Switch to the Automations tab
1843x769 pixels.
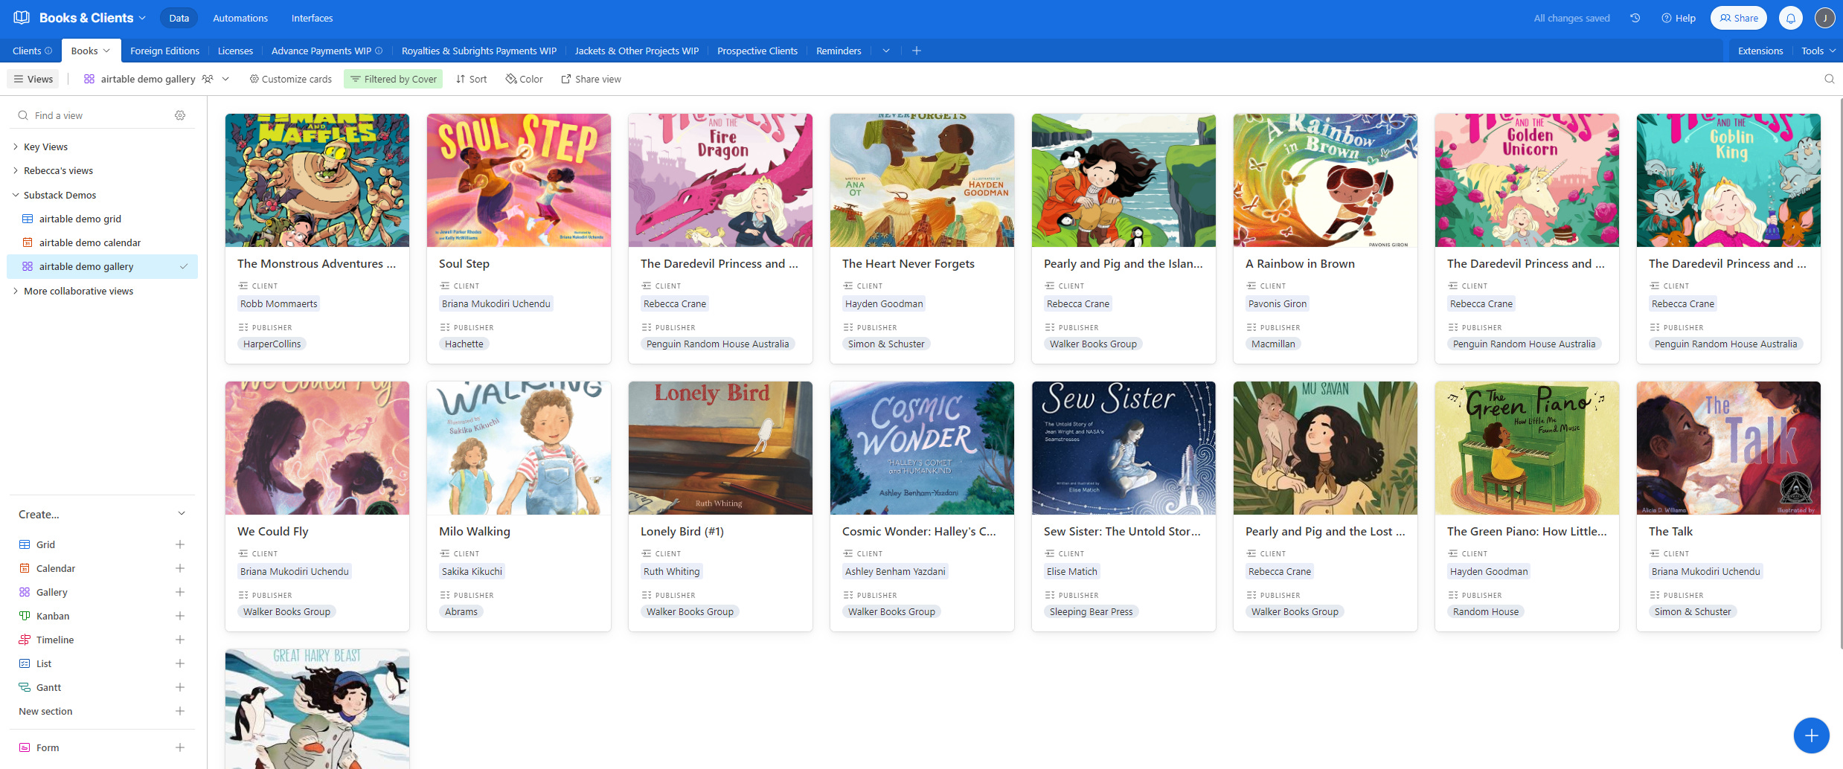(240, 18)
